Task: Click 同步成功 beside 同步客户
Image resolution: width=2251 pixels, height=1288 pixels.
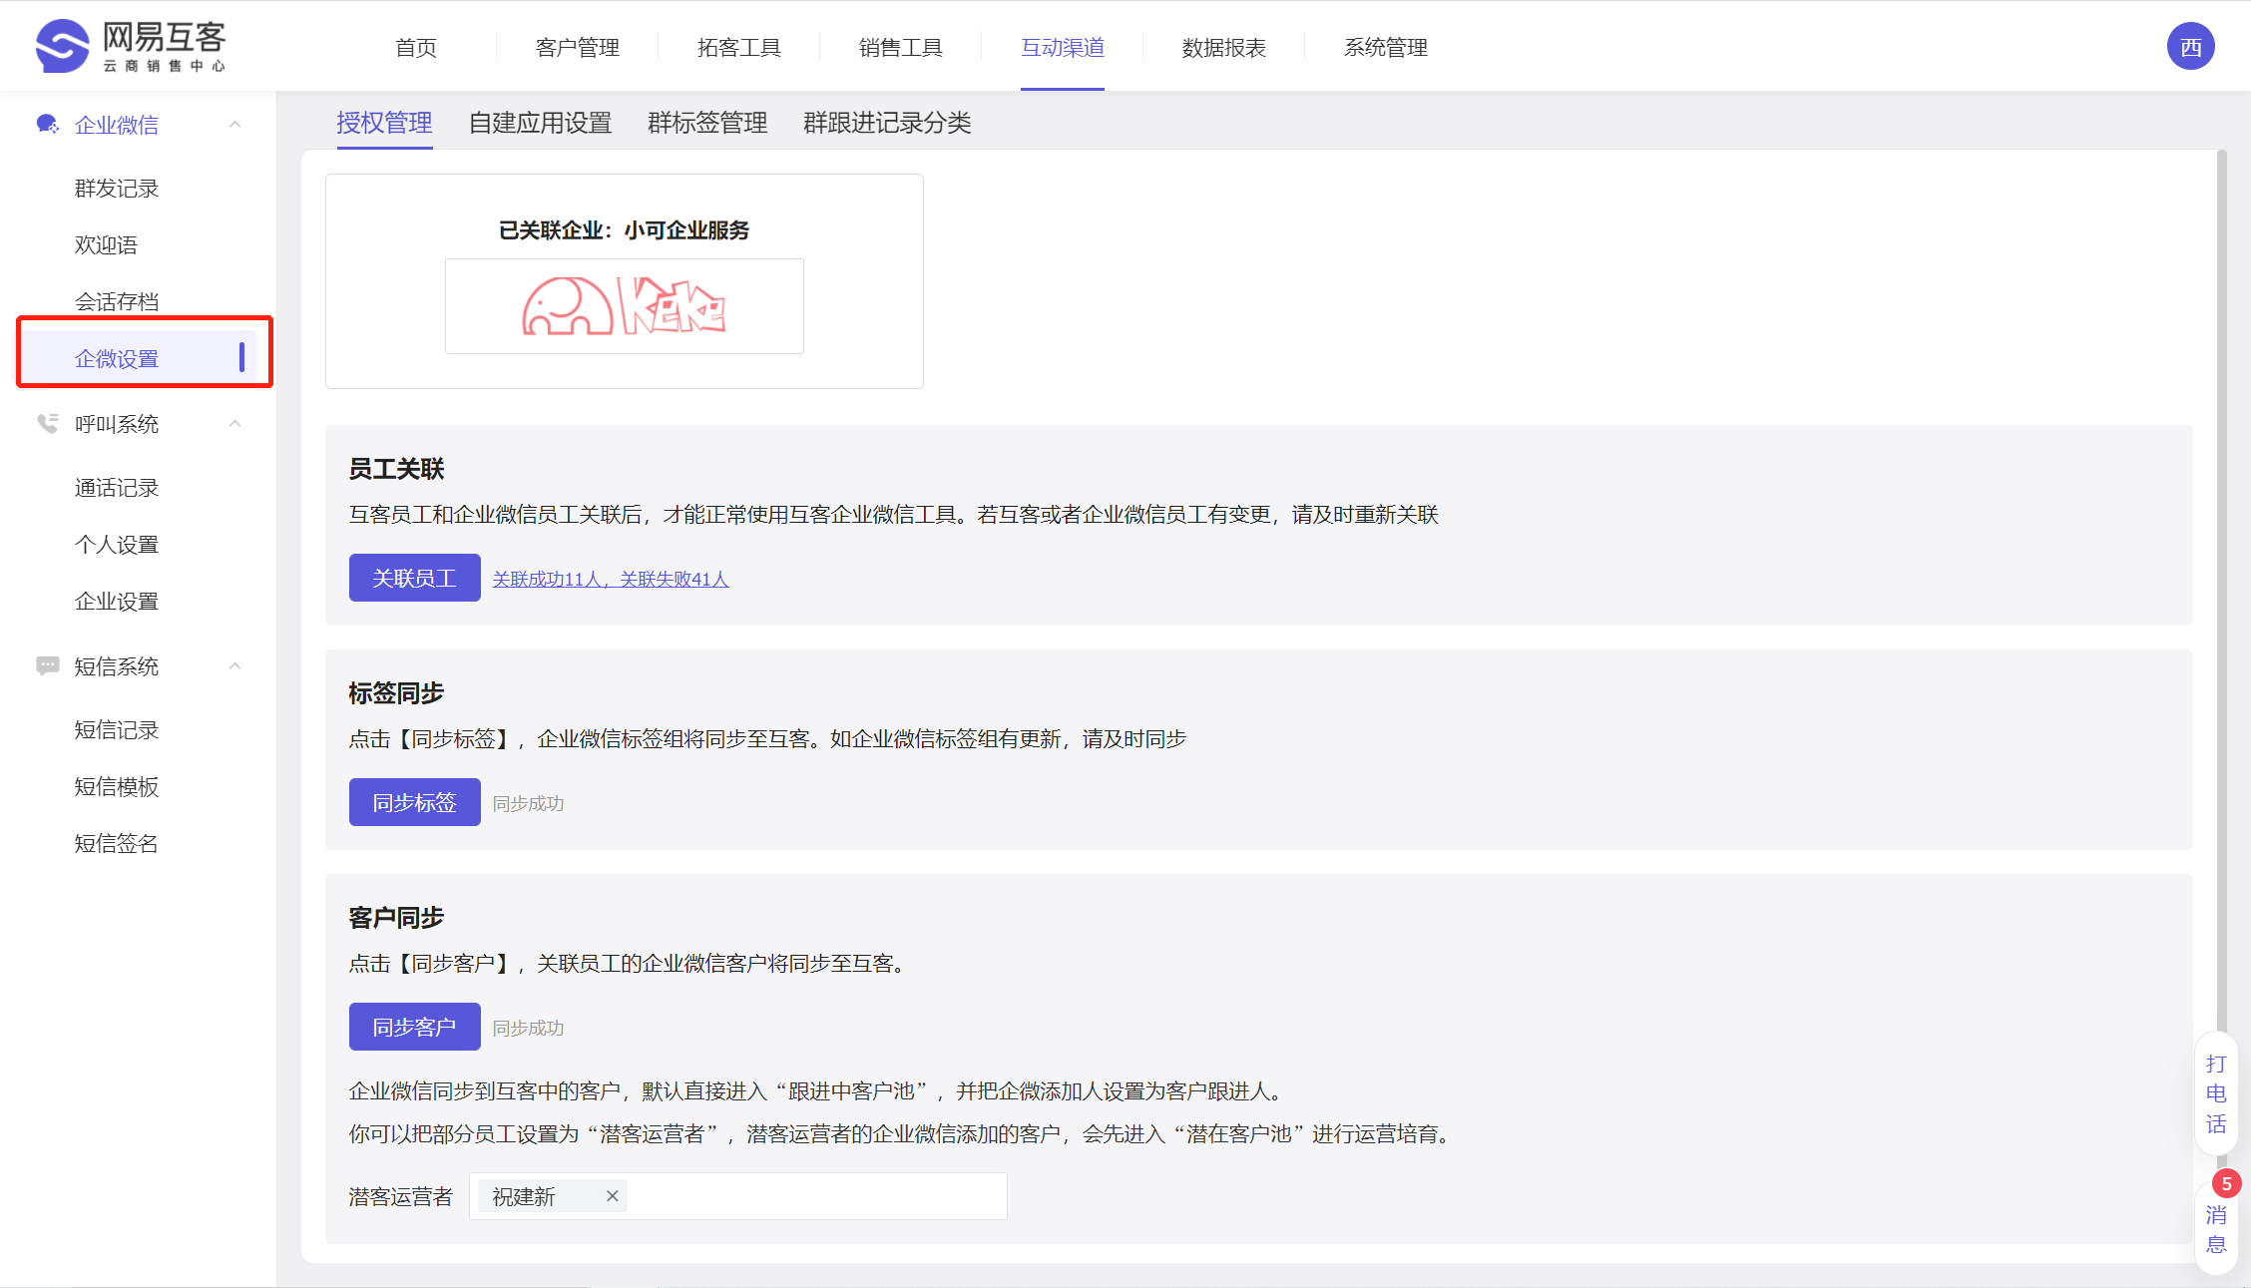Action: pos(528,1028)
